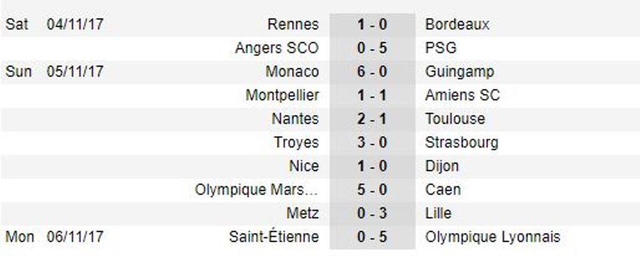
Task: Click the Troyes team name
Action: tap(296, 142)
